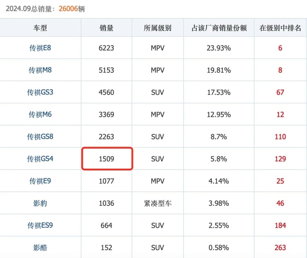Viewport: 307px width, 258px height.
Task: Click the 销量 column header
Action: point(107,28)
